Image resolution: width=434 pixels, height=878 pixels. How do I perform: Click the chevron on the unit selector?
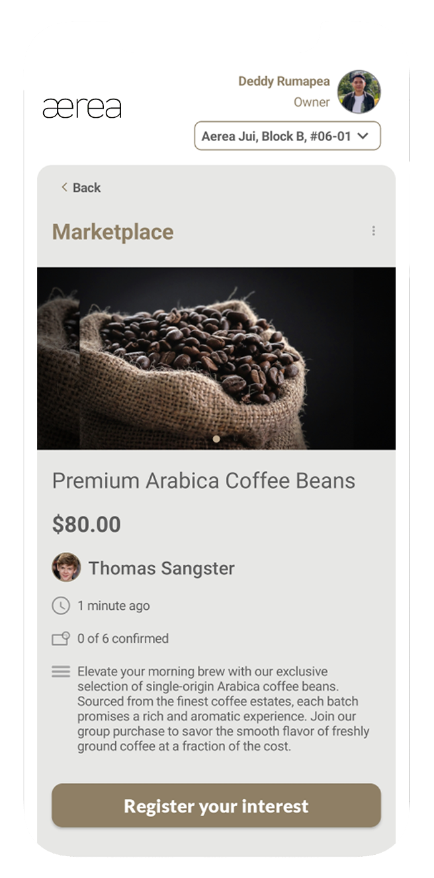pyautogui.click(x=363, y=136)
